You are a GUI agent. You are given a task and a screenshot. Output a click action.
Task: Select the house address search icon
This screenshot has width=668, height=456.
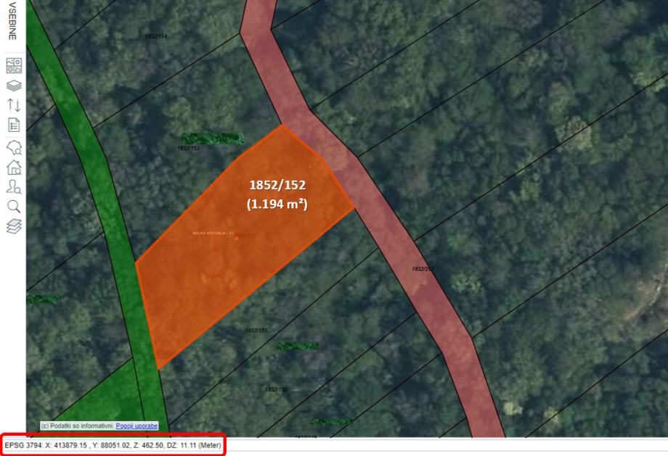[x=14, y=167]
